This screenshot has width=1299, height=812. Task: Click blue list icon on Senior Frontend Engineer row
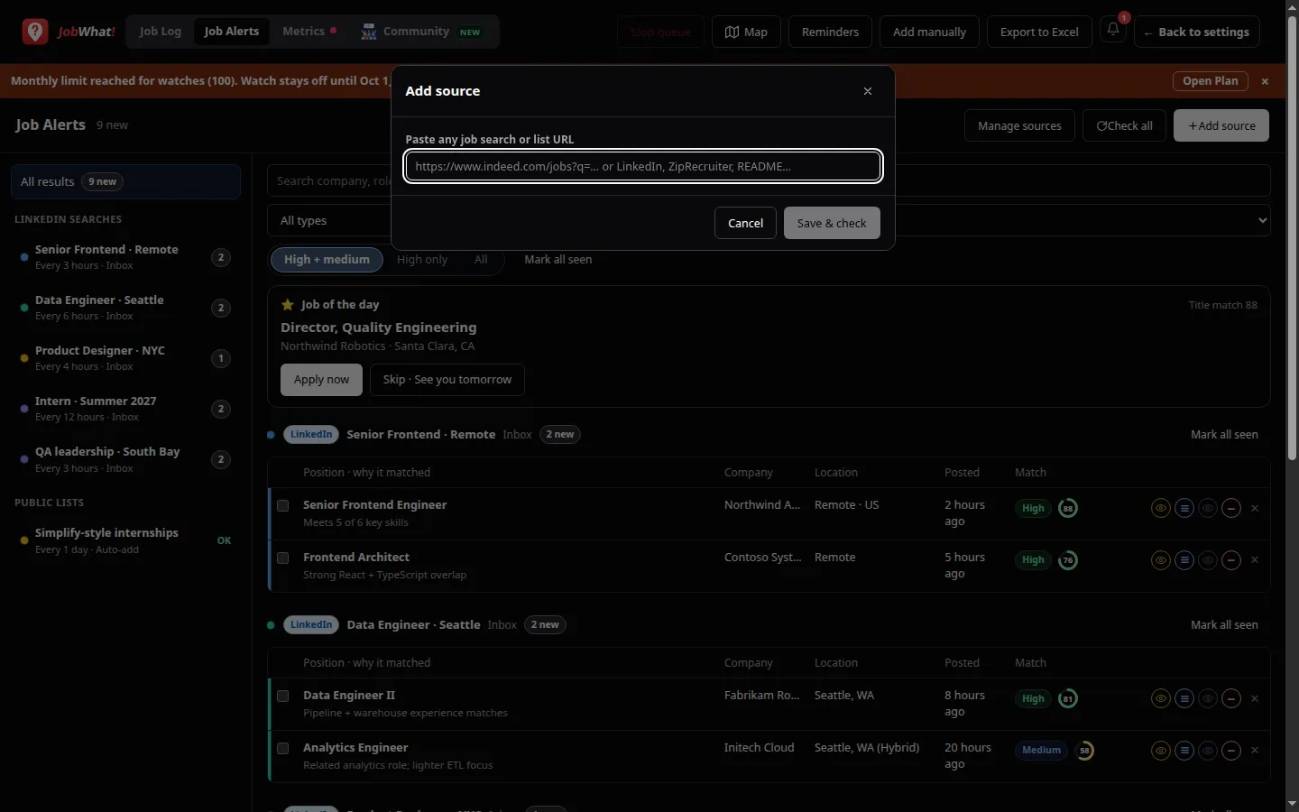click(1184, 508)
